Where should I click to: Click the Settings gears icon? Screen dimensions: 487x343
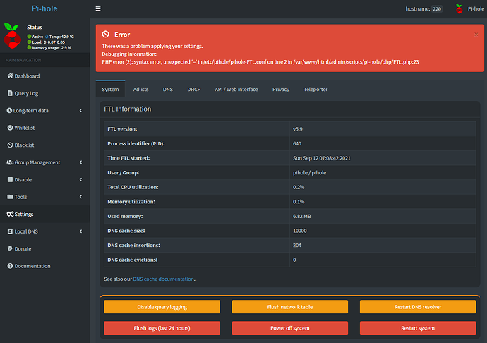[x=10, y=214]
